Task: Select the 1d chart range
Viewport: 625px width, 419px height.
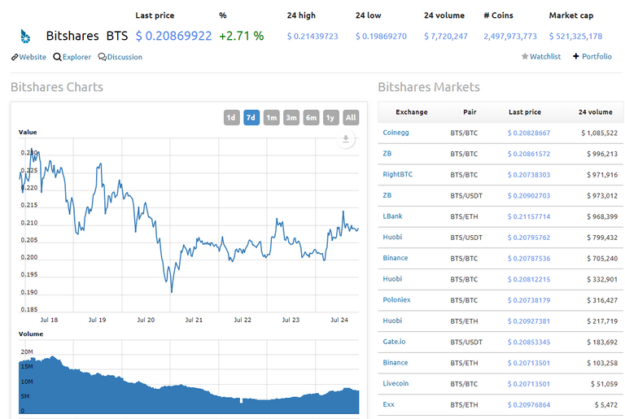Action: coord(231,118)
